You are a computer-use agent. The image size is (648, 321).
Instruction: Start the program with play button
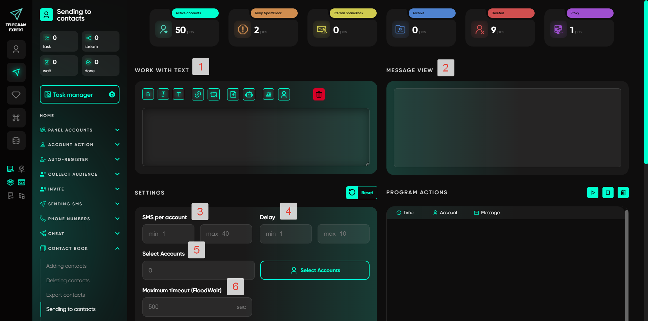click(x=593, y=193)
